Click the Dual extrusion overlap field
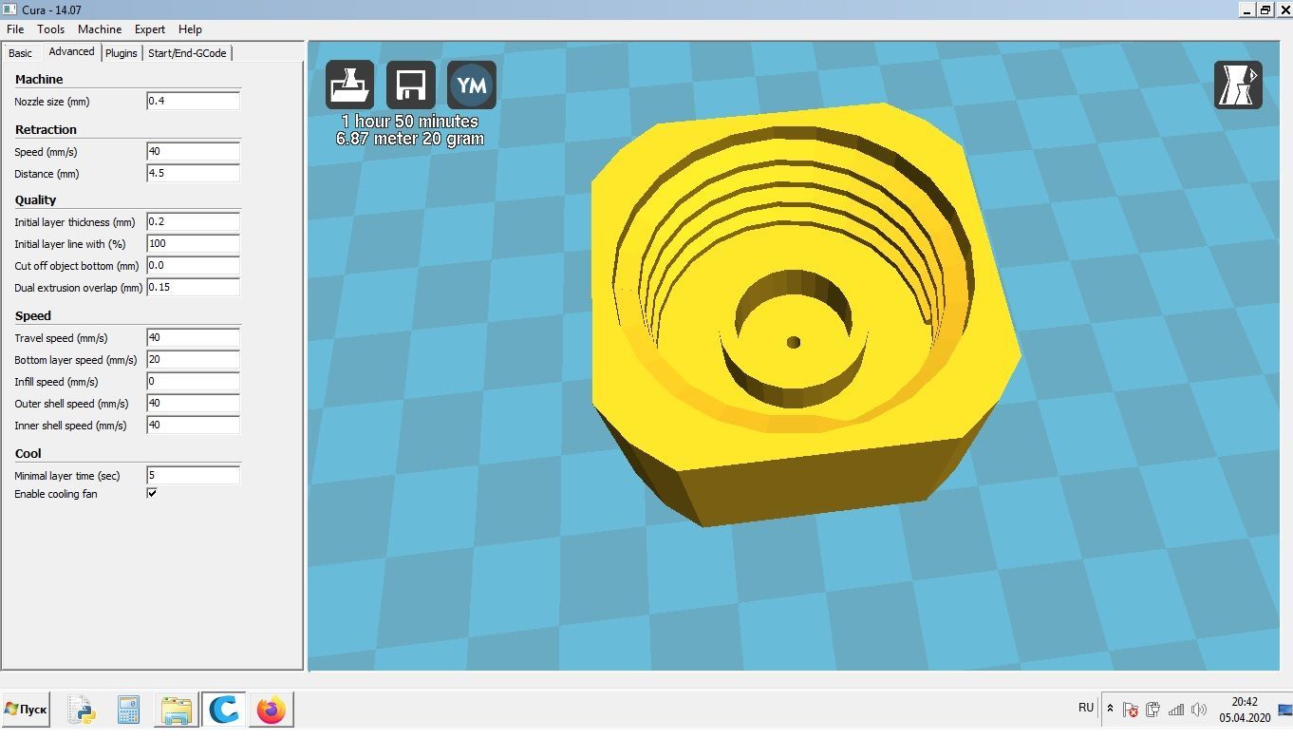Screen dimensions: 1293x739 (x=193, y=287)
